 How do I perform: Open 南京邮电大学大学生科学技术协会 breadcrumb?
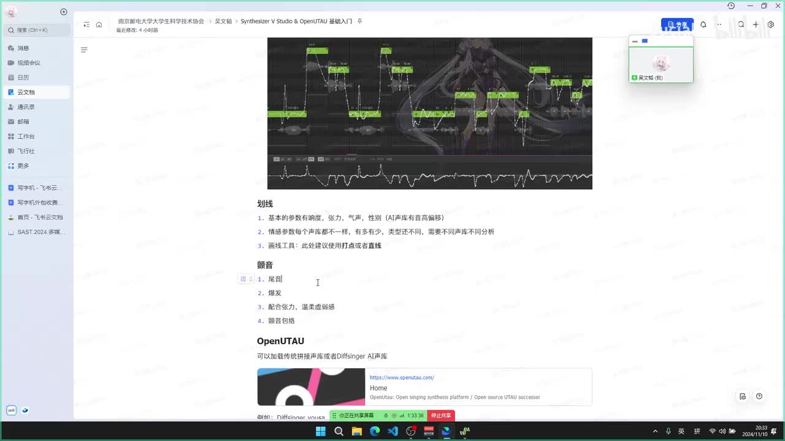161,21
